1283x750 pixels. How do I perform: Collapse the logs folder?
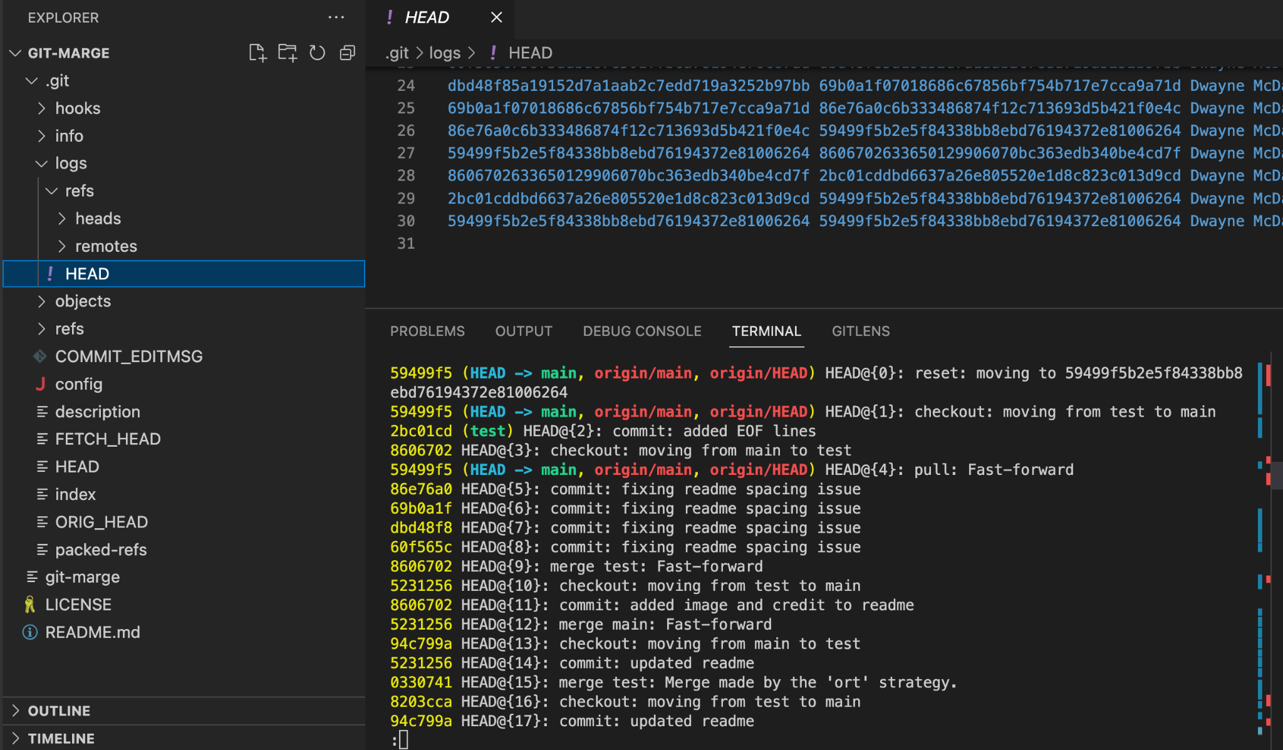pos(70,164)
